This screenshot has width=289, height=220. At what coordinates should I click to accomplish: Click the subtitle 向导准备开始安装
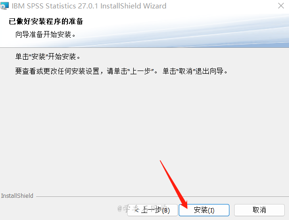(x=46, y=34)
